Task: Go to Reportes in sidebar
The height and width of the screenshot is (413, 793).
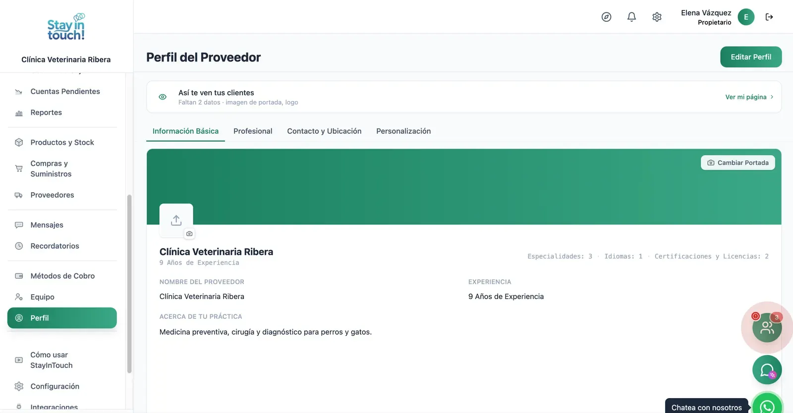Action: click(x=62, y=112)
